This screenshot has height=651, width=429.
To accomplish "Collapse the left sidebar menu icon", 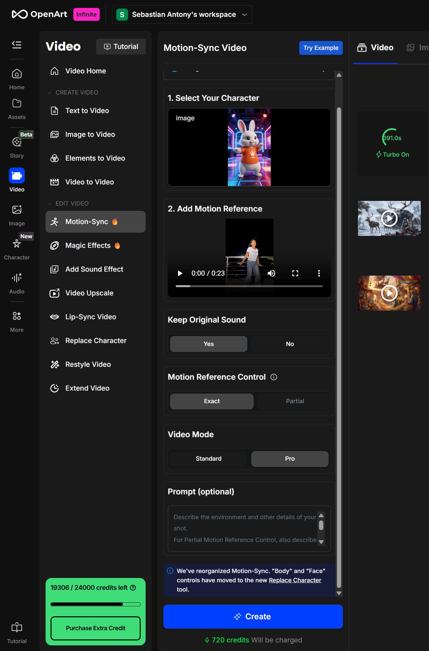I will click(x=17, y=45).
